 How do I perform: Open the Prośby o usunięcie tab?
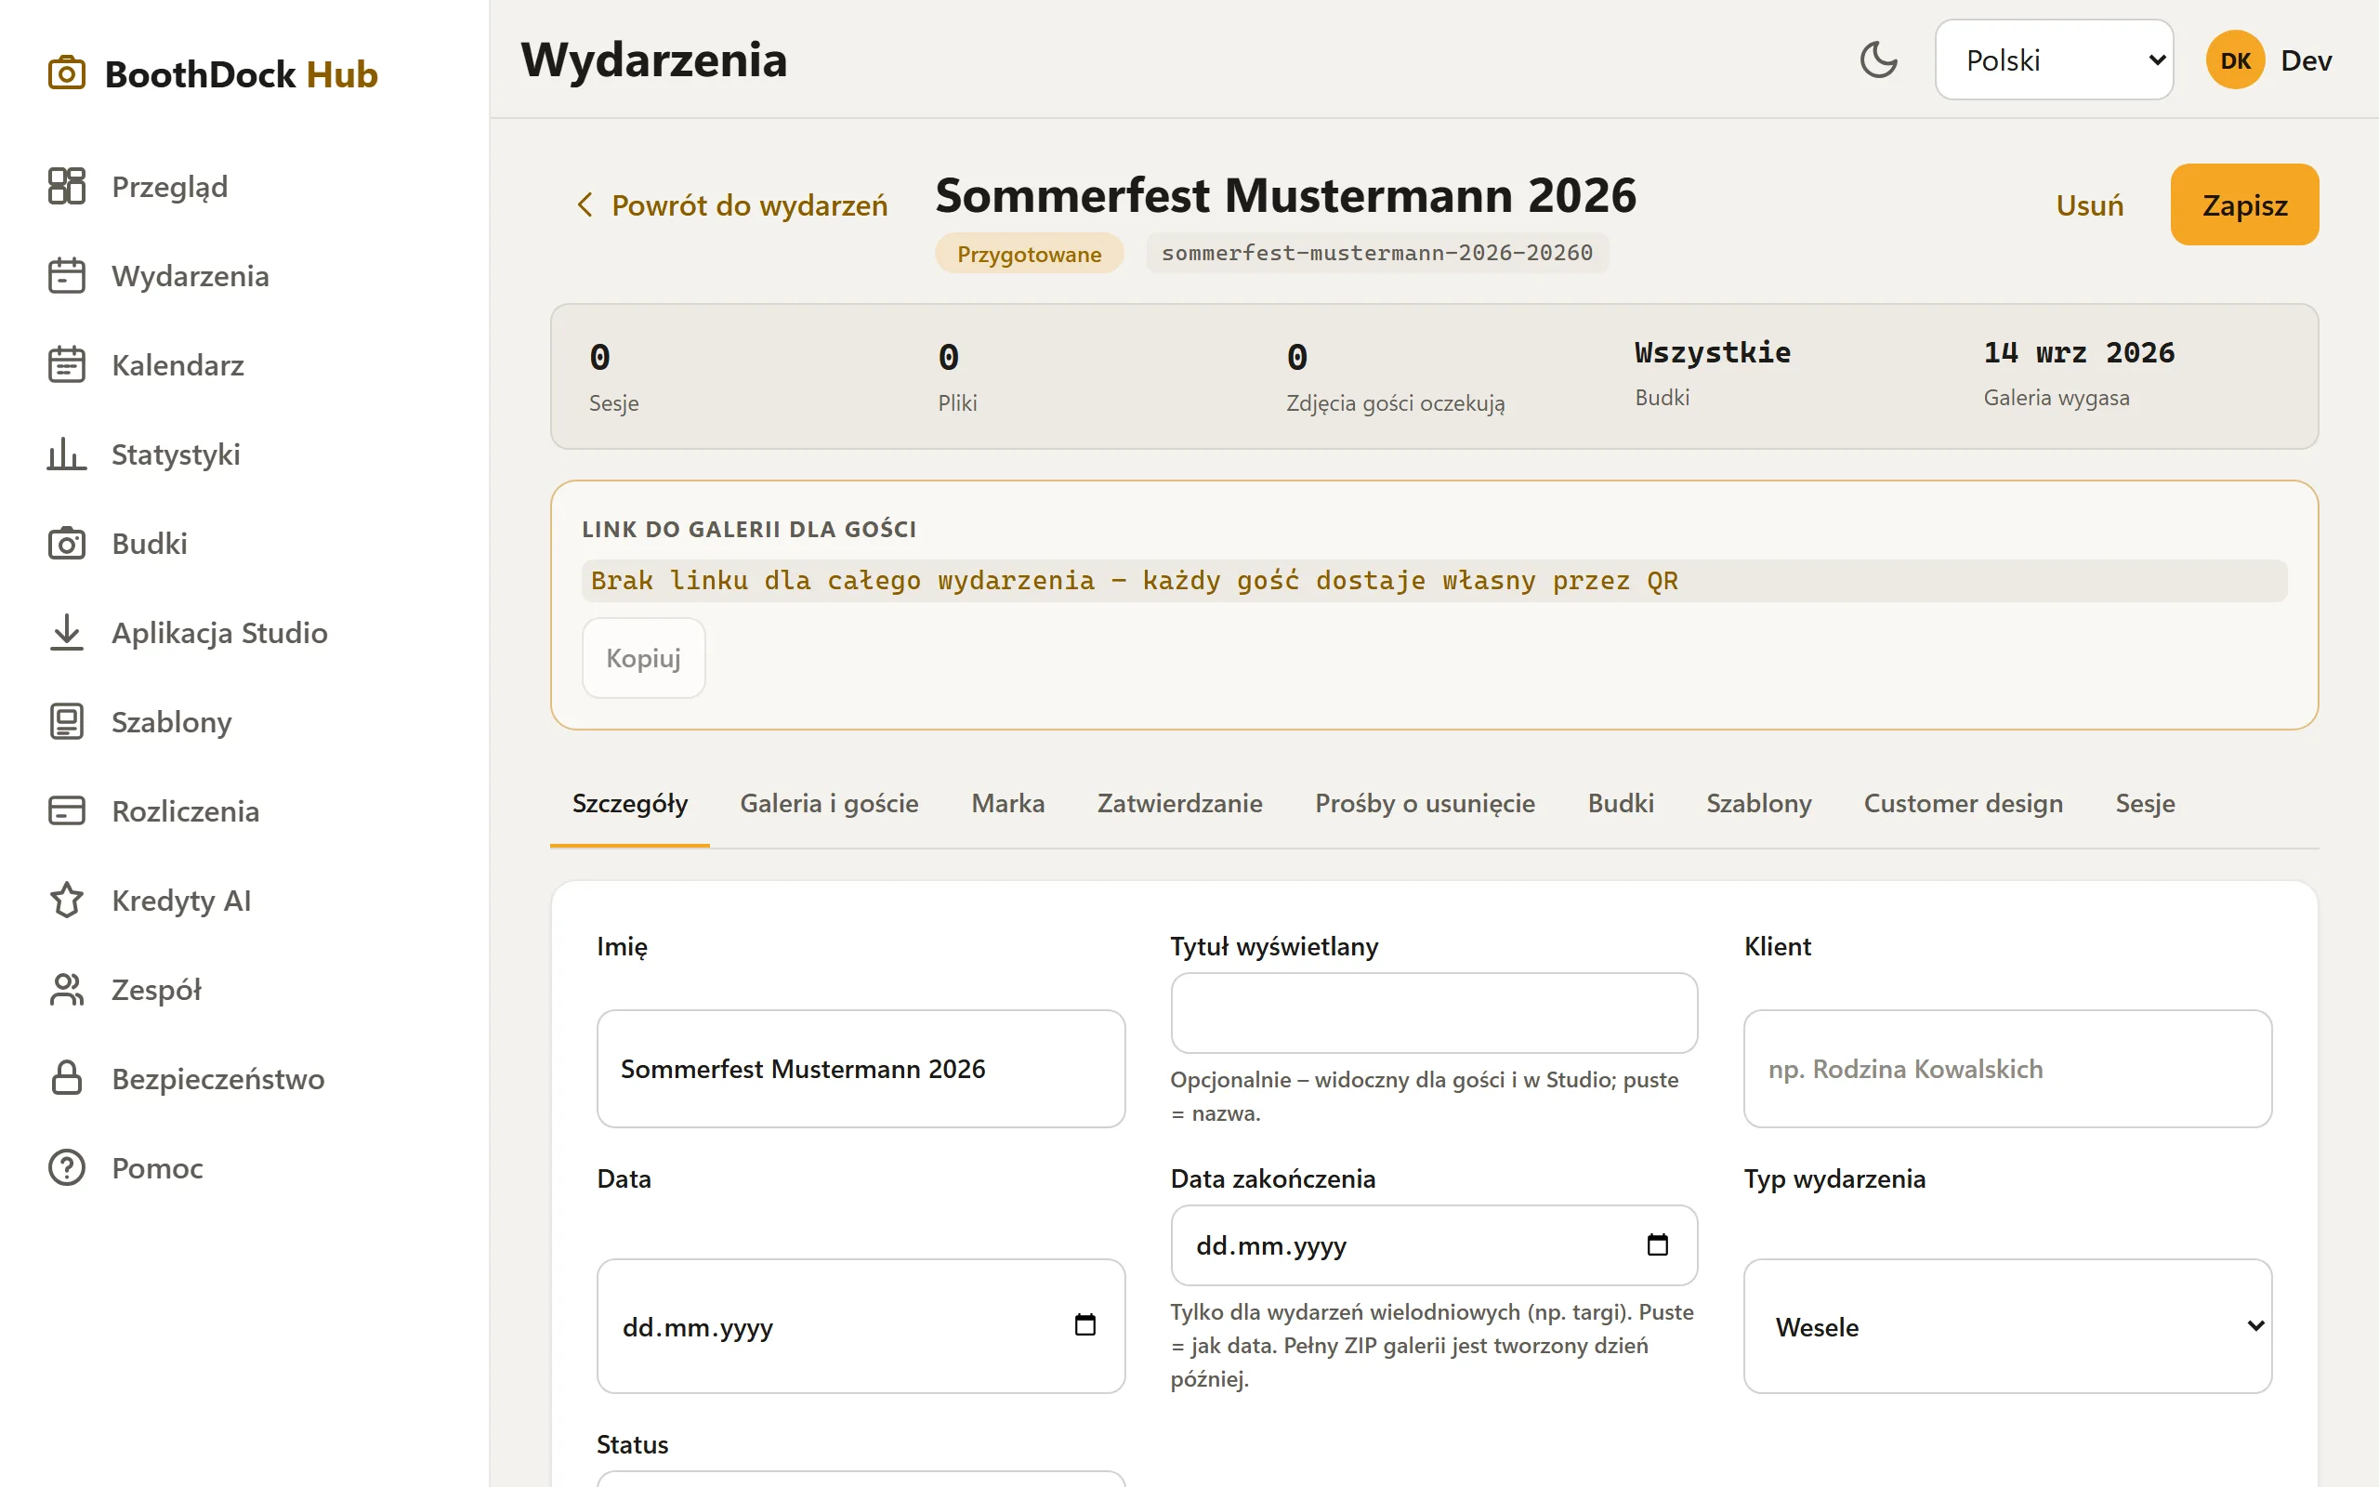click(x=1425, y=804)
